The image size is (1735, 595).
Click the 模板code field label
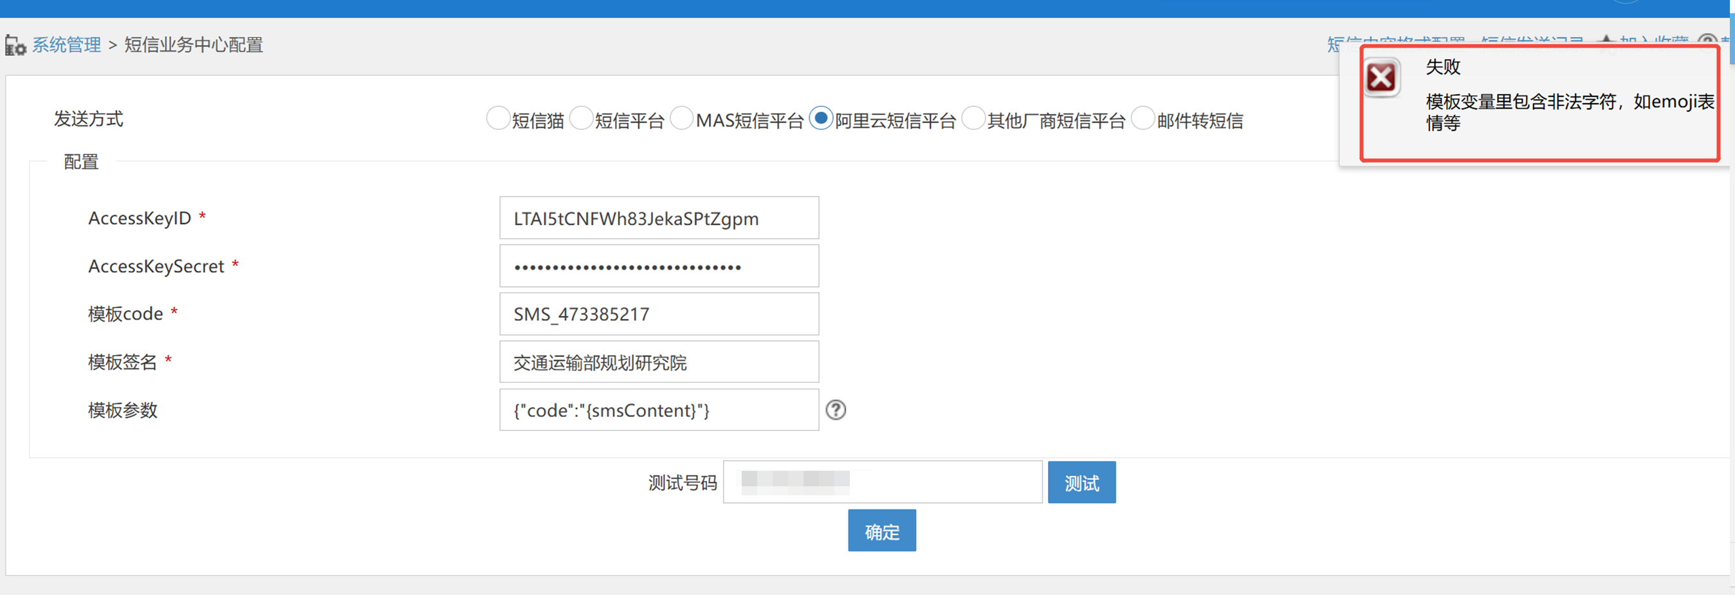[x=125, y=315]
